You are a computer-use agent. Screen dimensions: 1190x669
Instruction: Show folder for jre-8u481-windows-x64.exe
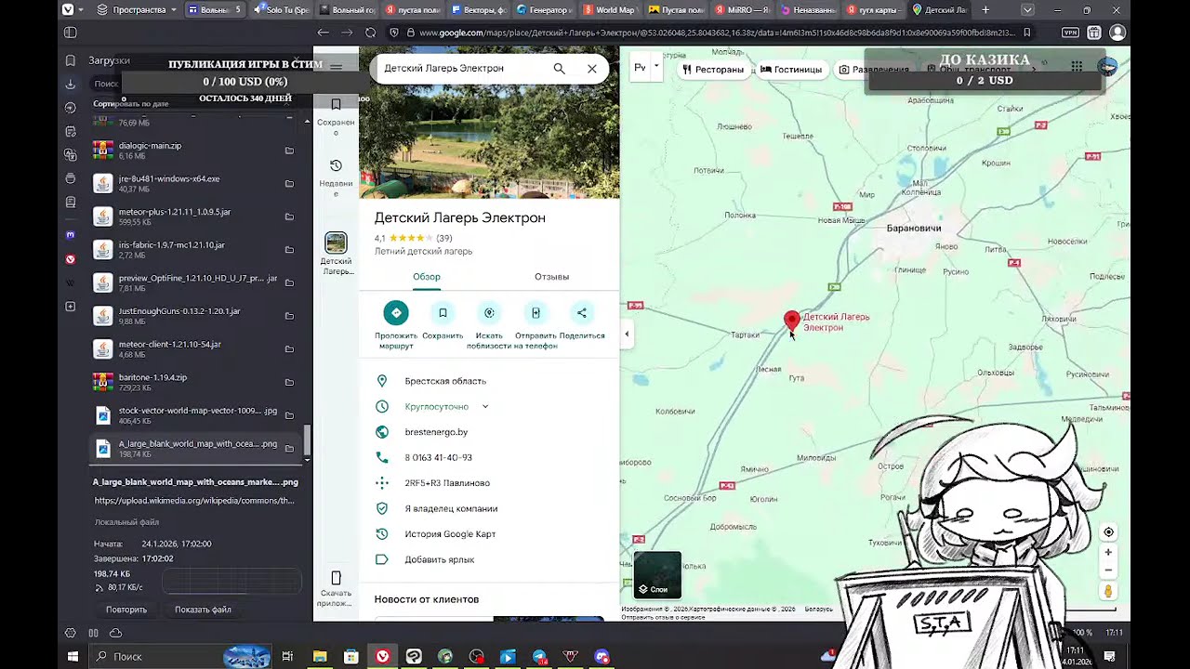[289, 184]
